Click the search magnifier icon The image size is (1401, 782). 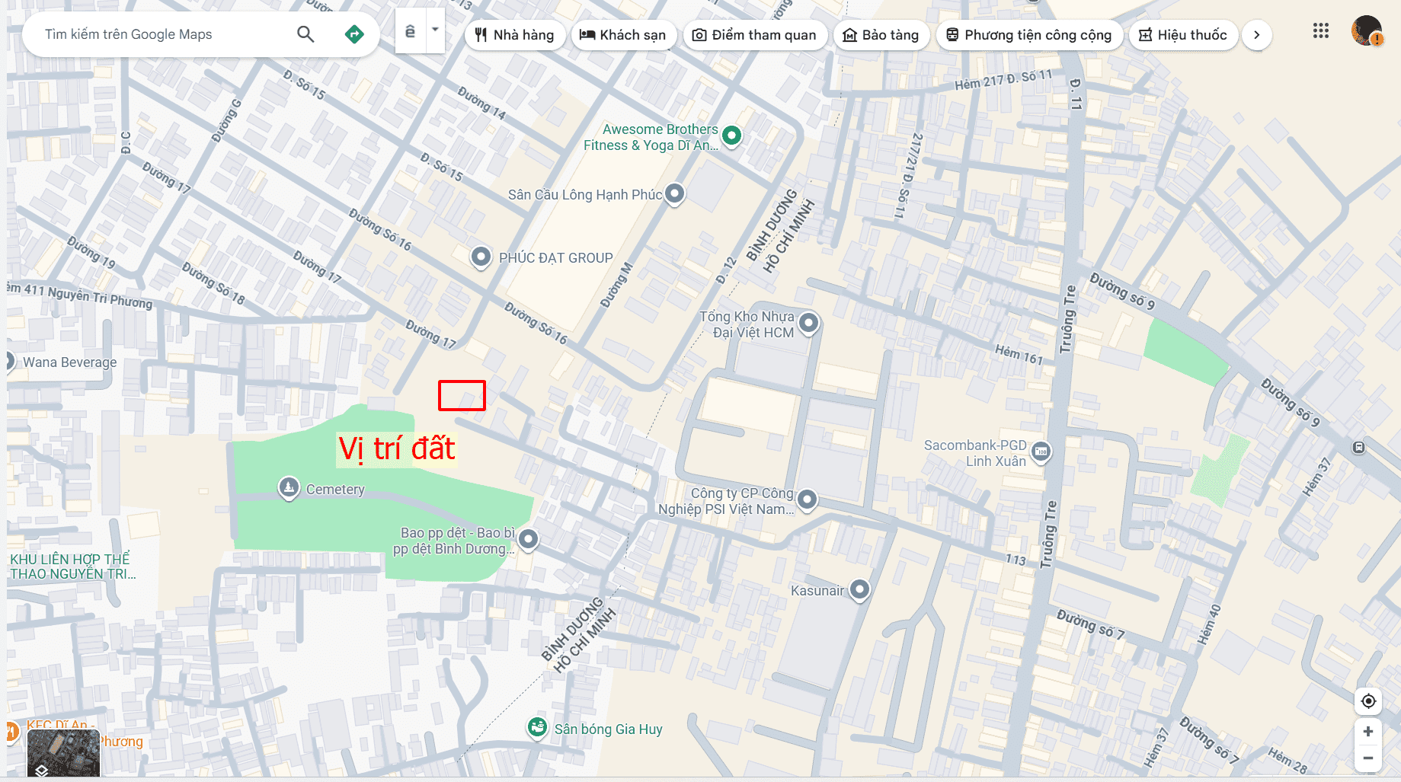coord(305,34)
